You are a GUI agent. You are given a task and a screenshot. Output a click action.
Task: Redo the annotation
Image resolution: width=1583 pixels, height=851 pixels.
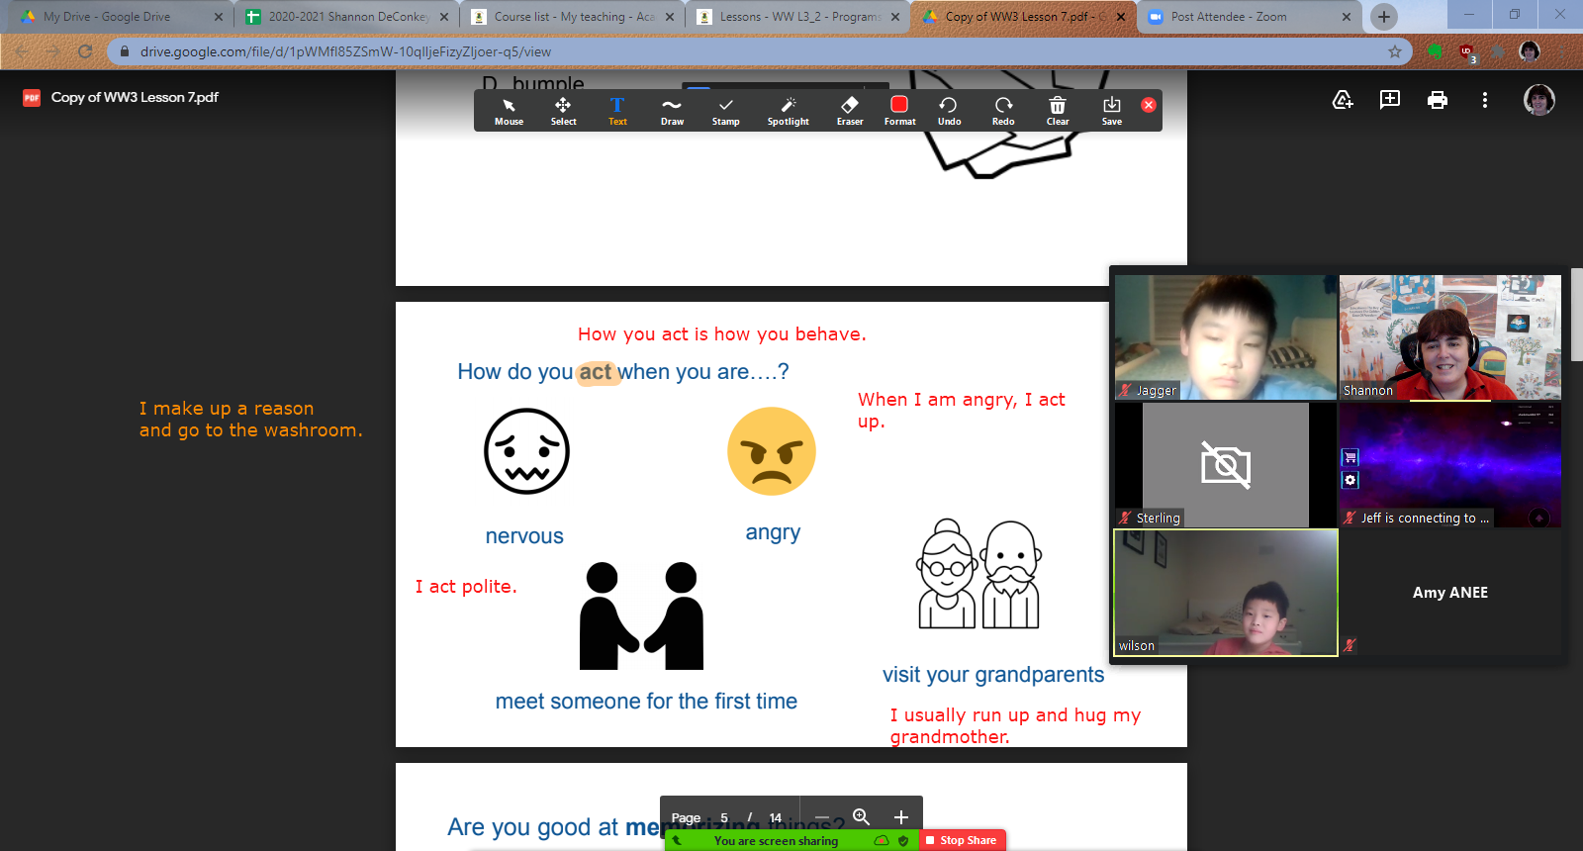click(x=1003, y=111)
